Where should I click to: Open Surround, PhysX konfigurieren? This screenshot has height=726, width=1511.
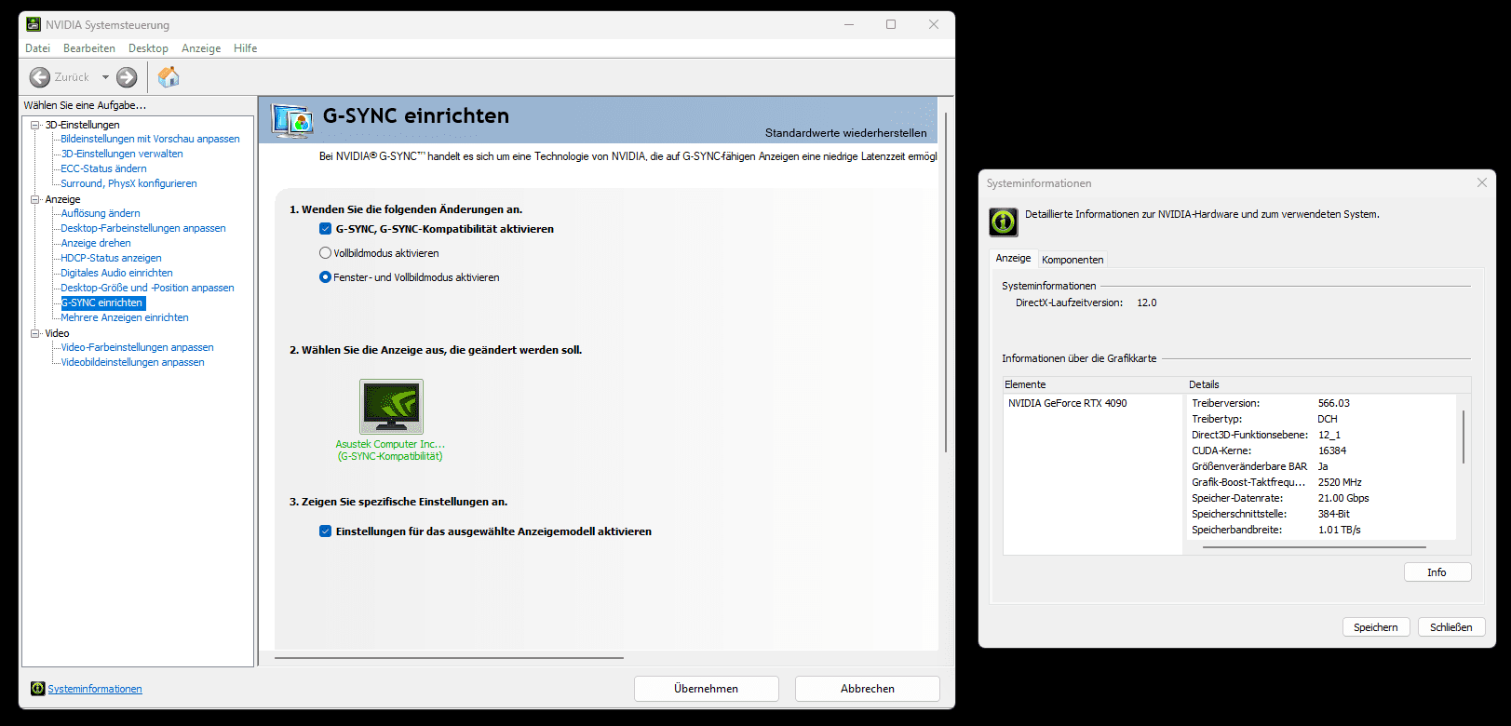point(129,183)
